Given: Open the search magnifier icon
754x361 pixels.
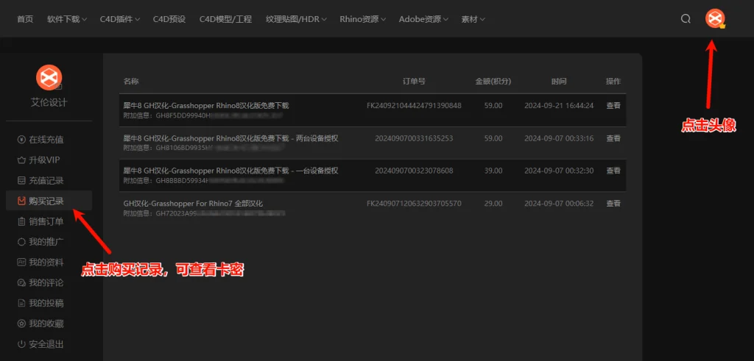Looking at the screenshot, I should pos(686,18).
